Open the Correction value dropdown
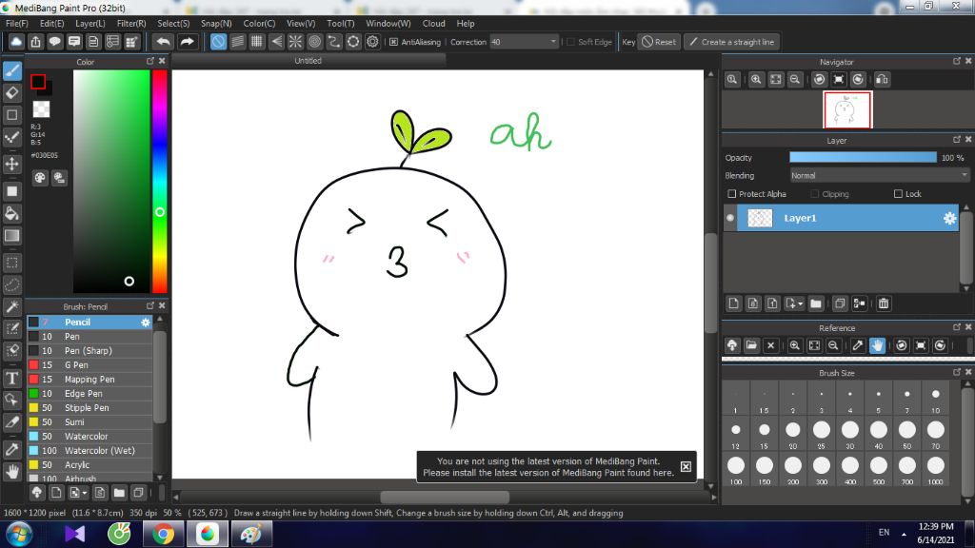 click(553, 42)
